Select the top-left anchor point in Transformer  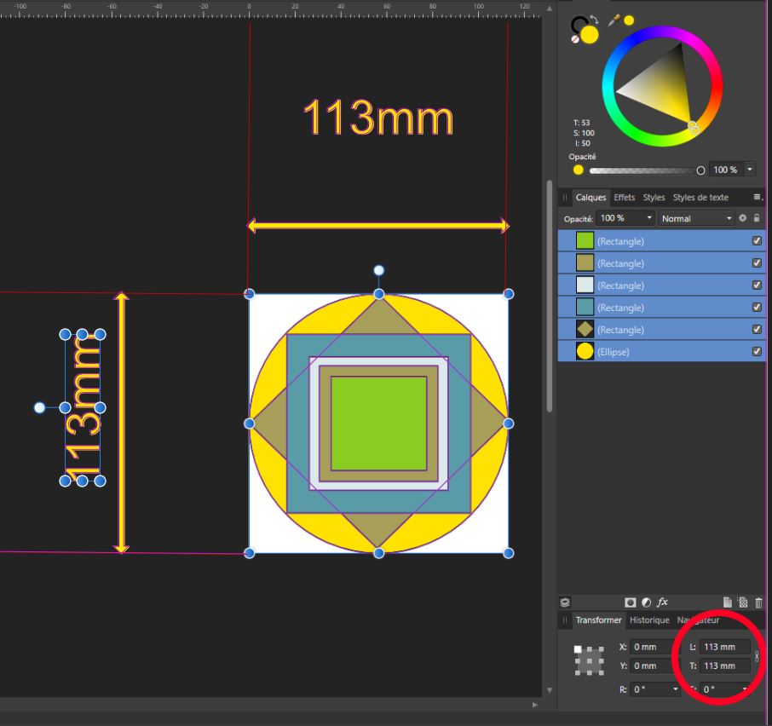pos(578,649)
